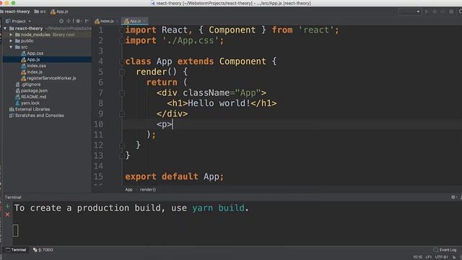Click line separator LF in status bar
The image size is (462, 260).
pyautogui.click(x=428, y=257)
